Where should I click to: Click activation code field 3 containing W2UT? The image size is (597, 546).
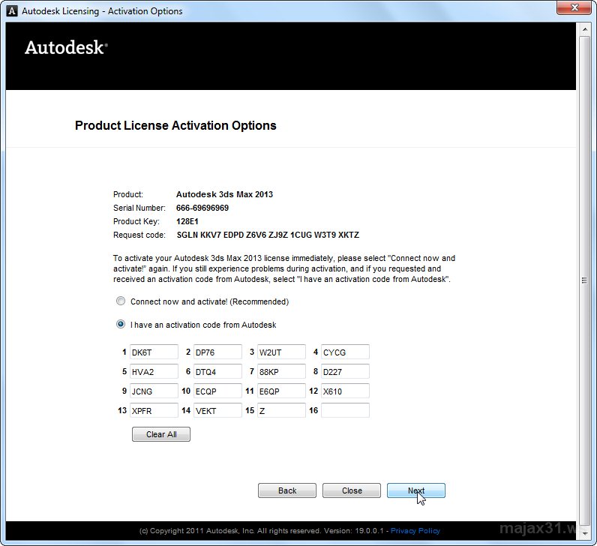[x=281, y=352]
